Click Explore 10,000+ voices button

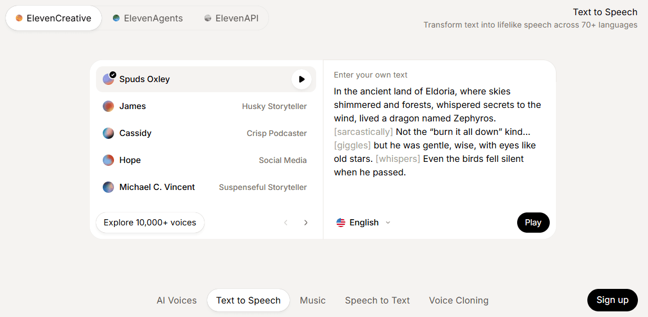[150, 223]
